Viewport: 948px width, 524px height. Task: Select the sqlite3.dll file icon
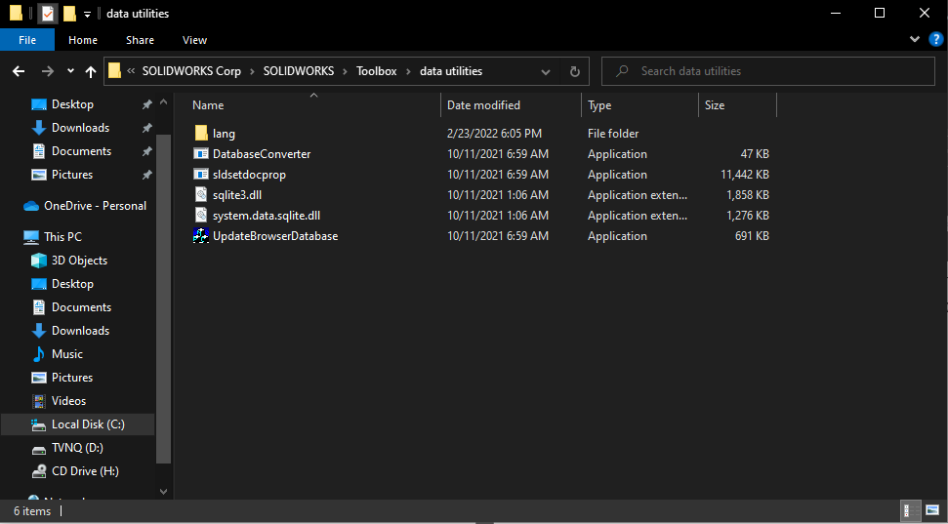(x=201, y=194)
